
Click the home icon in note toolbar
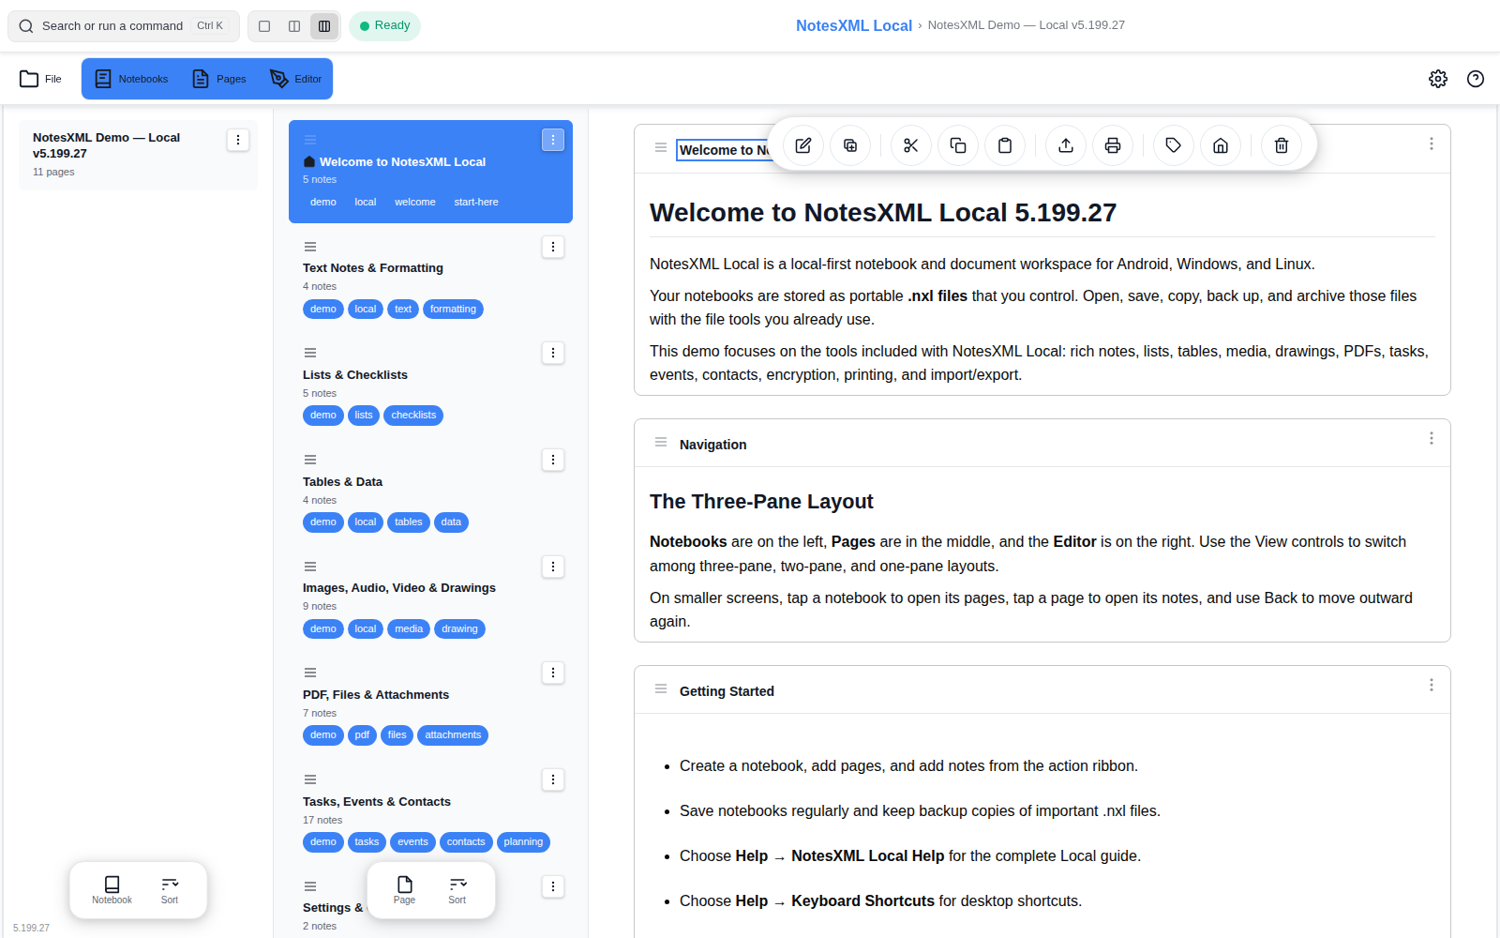click(1221, 145)
